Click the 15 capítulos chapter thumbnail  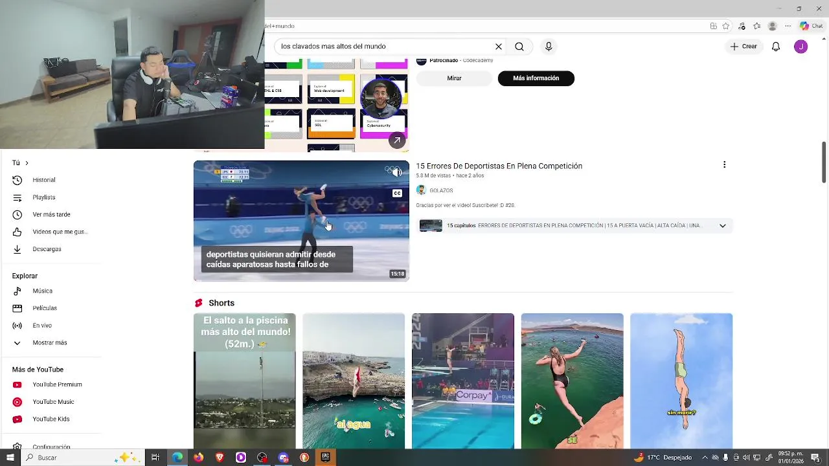point(431,226)
